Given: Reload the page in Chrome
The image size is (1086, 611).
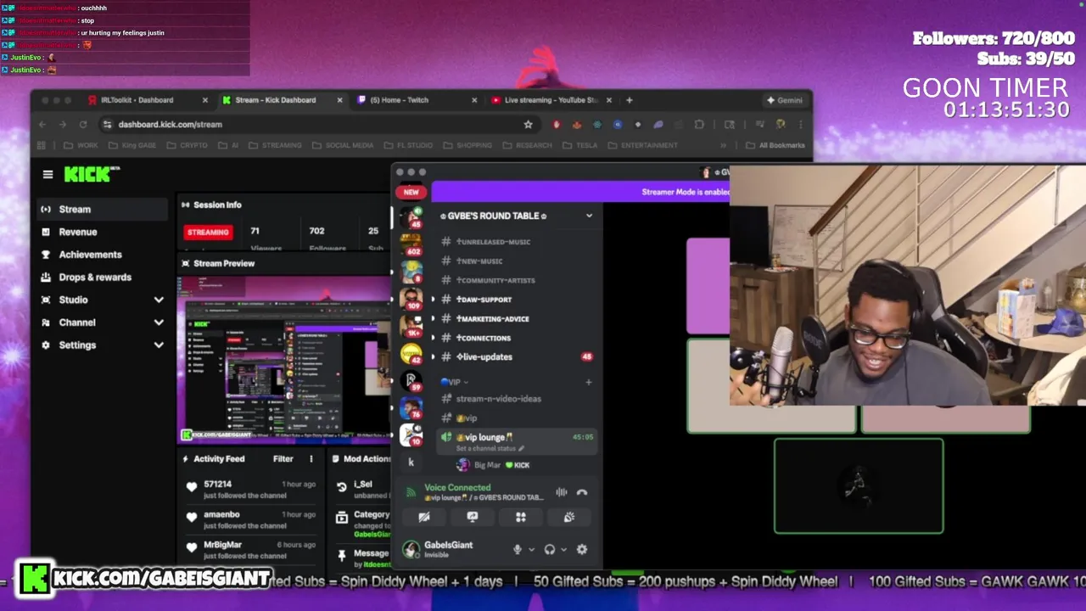Looking at the screenshot, I should pyautogui.click(x=83, y=125).
